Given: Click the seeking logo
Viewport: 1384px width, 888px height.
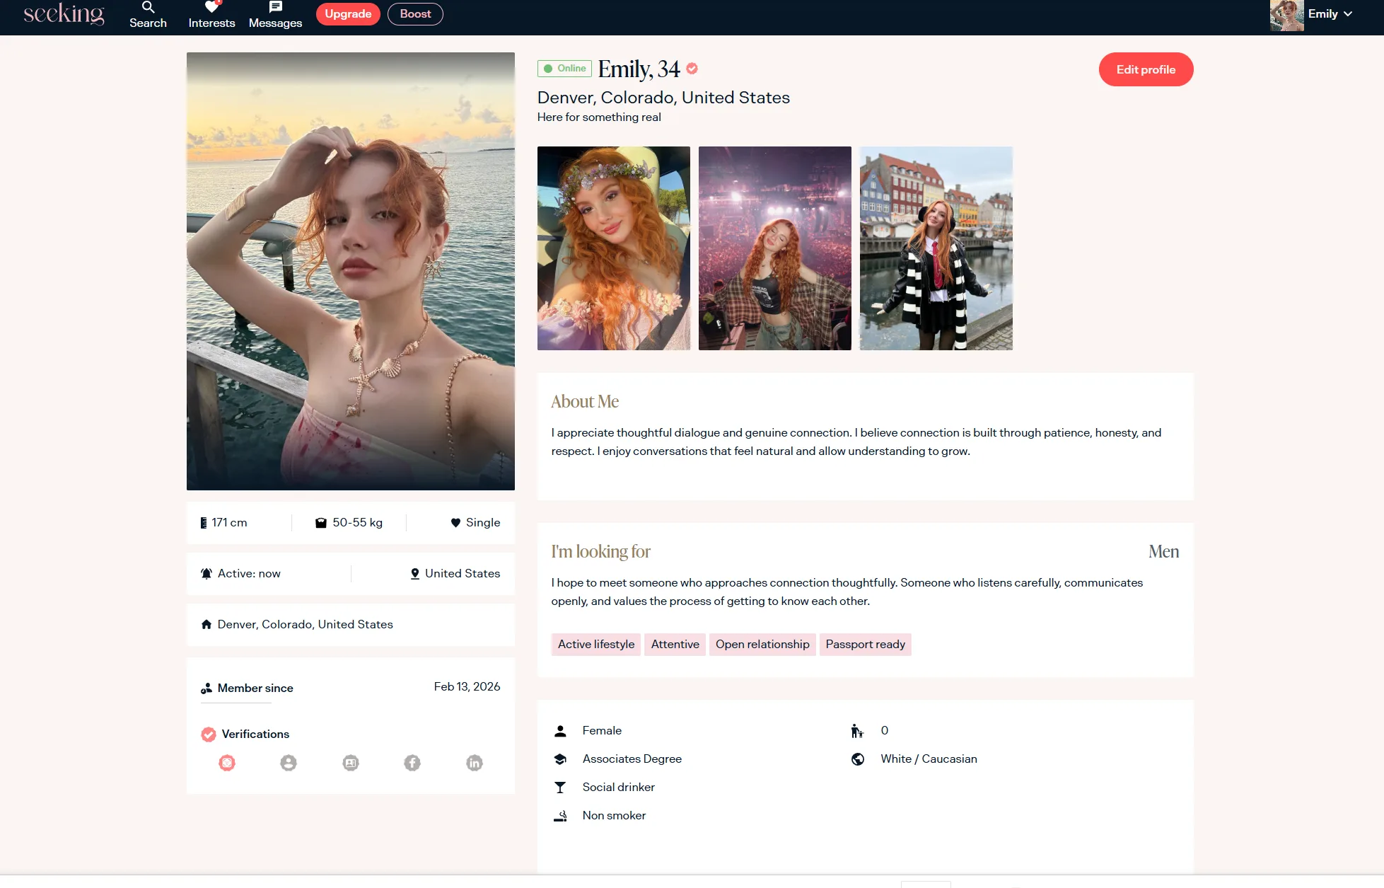Looking at the screenshot, I should coord(64,14).
